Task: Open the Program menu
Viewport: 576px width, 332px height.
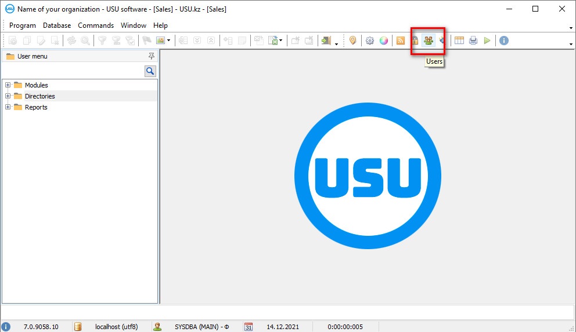Action: tap(23, 25)
